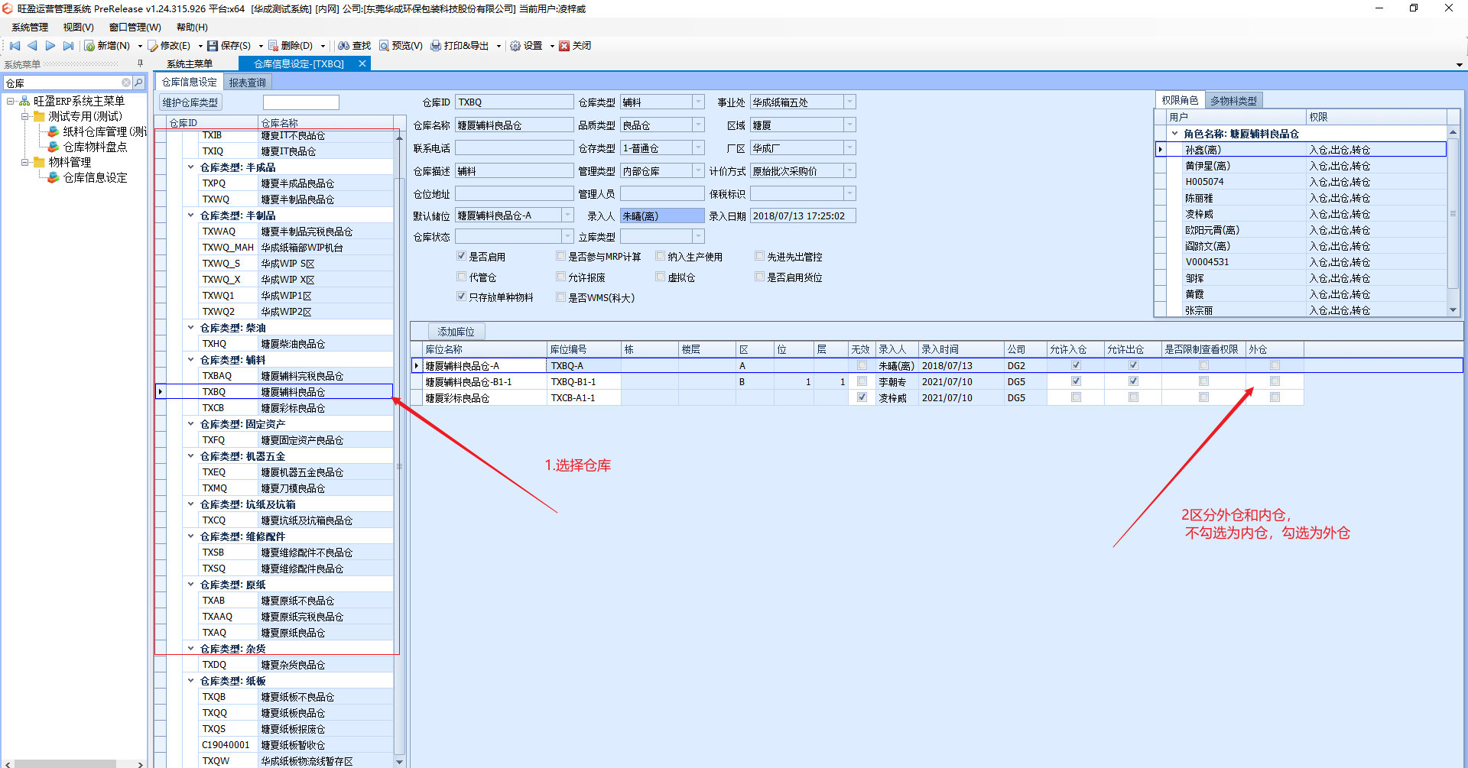1468x768 pixels.
Task: Clear the menu search box text
Action: click(x=126, y=83)
